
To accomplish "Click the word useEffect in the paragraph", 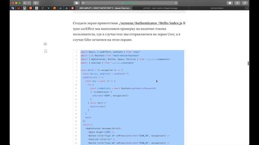I will point(87,29).
